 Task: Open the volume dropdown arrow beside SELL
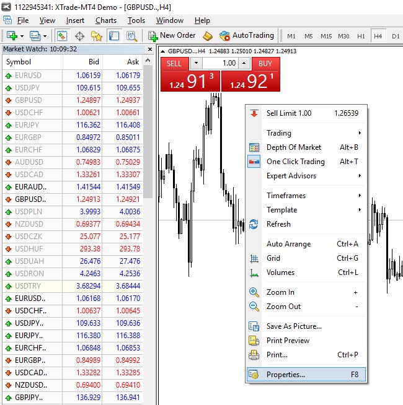pos(196,63)
